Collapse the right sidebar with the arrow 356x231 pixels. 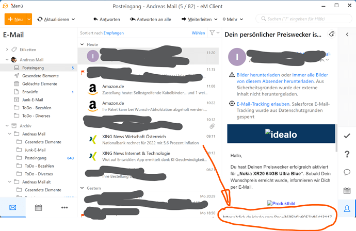click(x=347, y=34)
